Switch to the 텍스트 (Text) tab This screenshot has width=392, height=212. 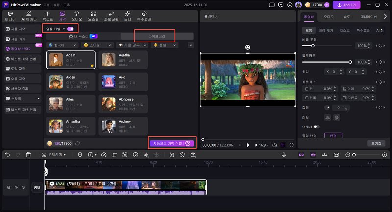pos(48,16)
